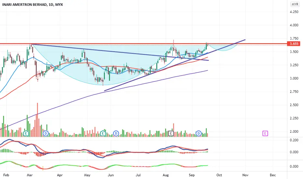Viewport: 303px width, 179px height.
Task: Click the Apr label on time axis
Action: click(60, 175)
